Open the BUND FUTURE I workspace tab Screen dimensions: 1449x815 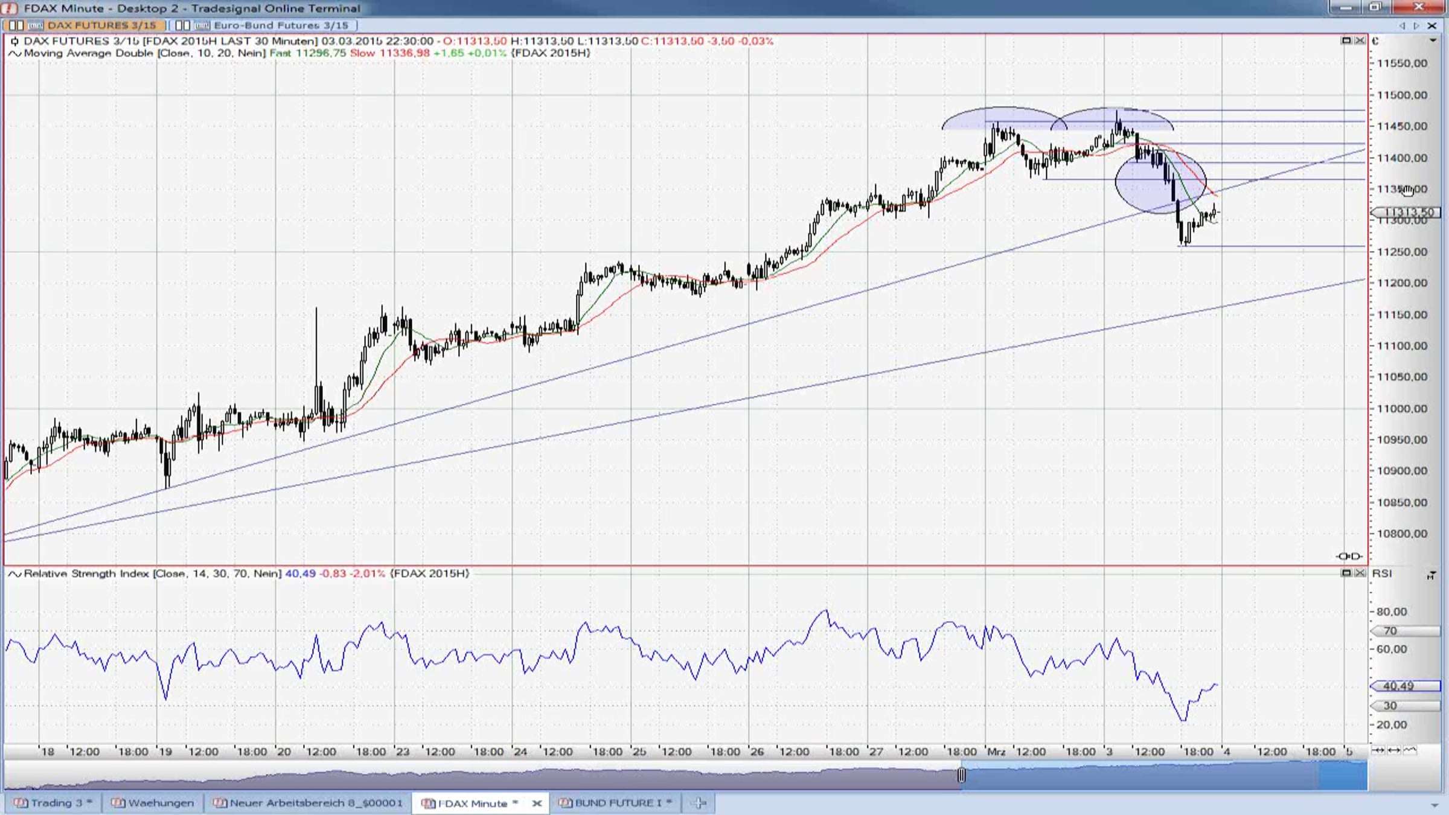click(616, 803)
